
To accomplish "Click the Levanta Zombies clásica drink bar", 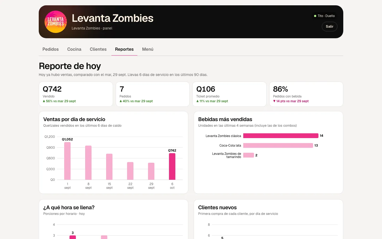I will point(281,136).
